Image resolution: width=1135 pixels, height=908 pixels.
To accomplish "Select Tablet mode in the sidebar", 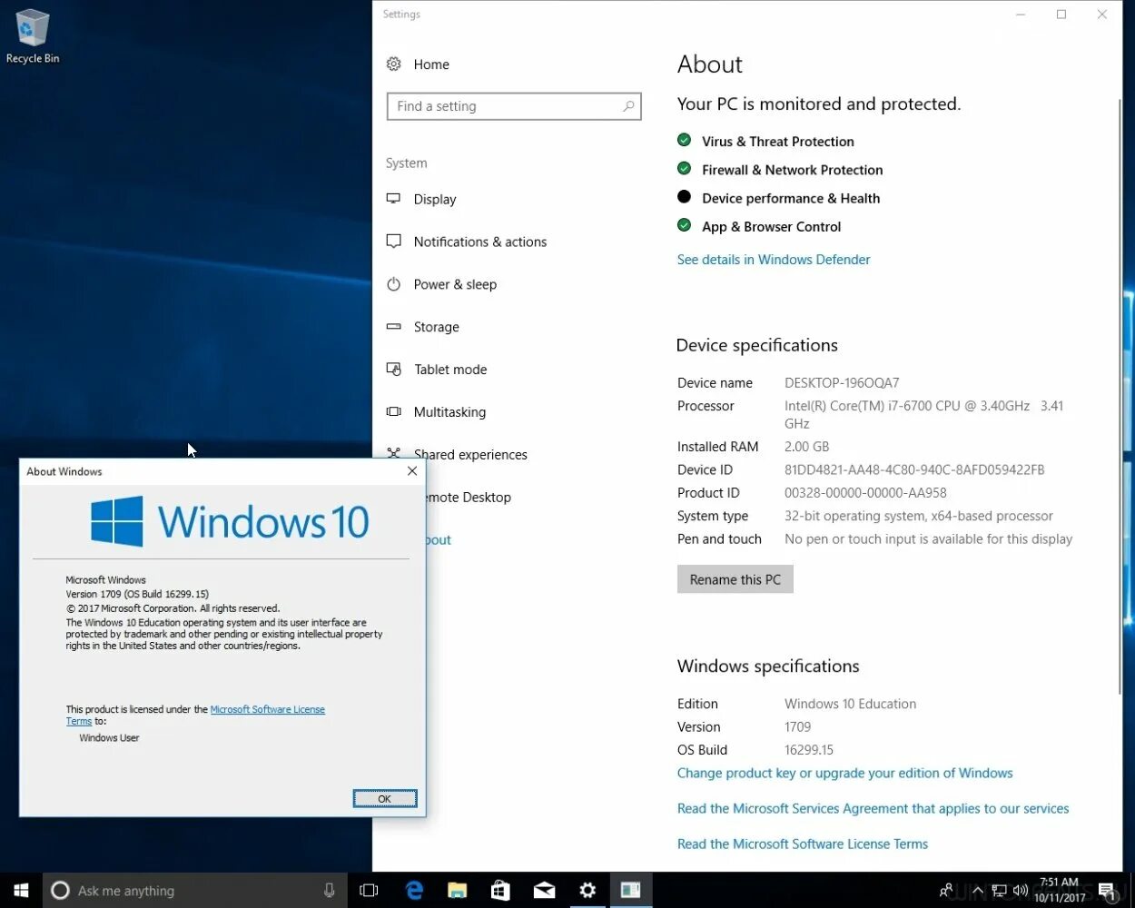I will click(450, 370).
